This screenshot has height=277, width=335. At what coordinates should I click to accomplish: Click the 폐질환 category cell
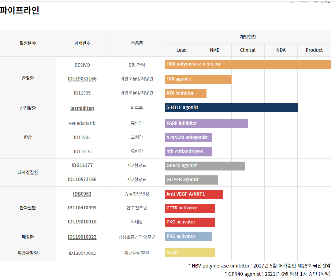(28, 237)
